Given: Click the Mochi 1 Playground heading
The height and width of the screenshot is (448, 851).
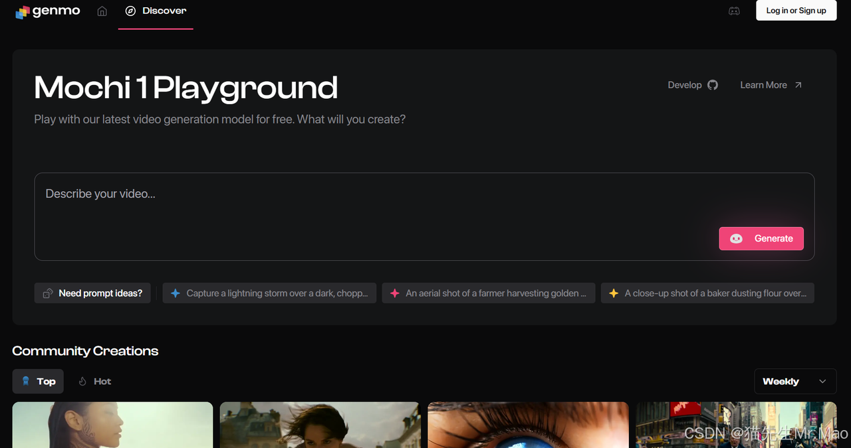Looking at the screenshot, I should (186, 88).
